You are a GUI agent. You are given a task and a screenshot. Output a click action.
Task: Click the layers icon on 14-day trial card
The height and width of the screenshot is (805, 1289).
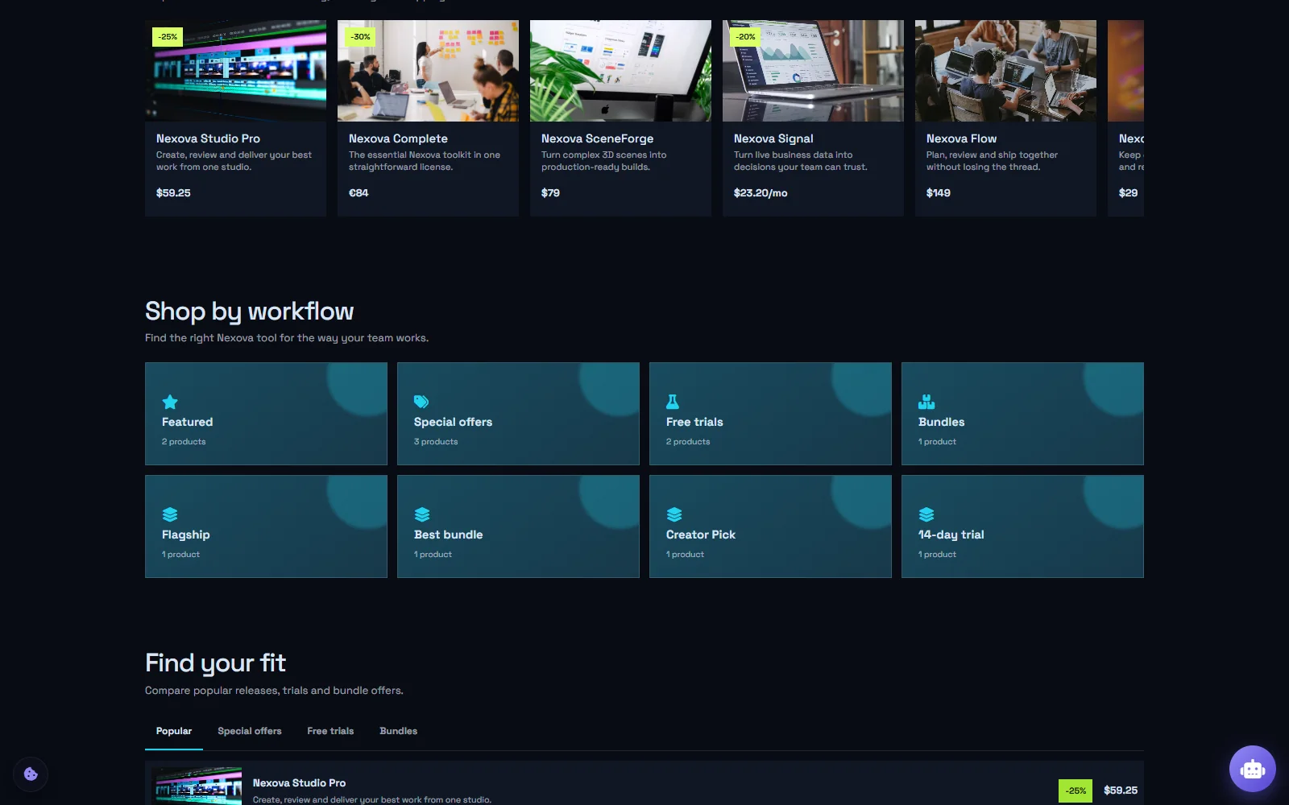tap(926, 514)
